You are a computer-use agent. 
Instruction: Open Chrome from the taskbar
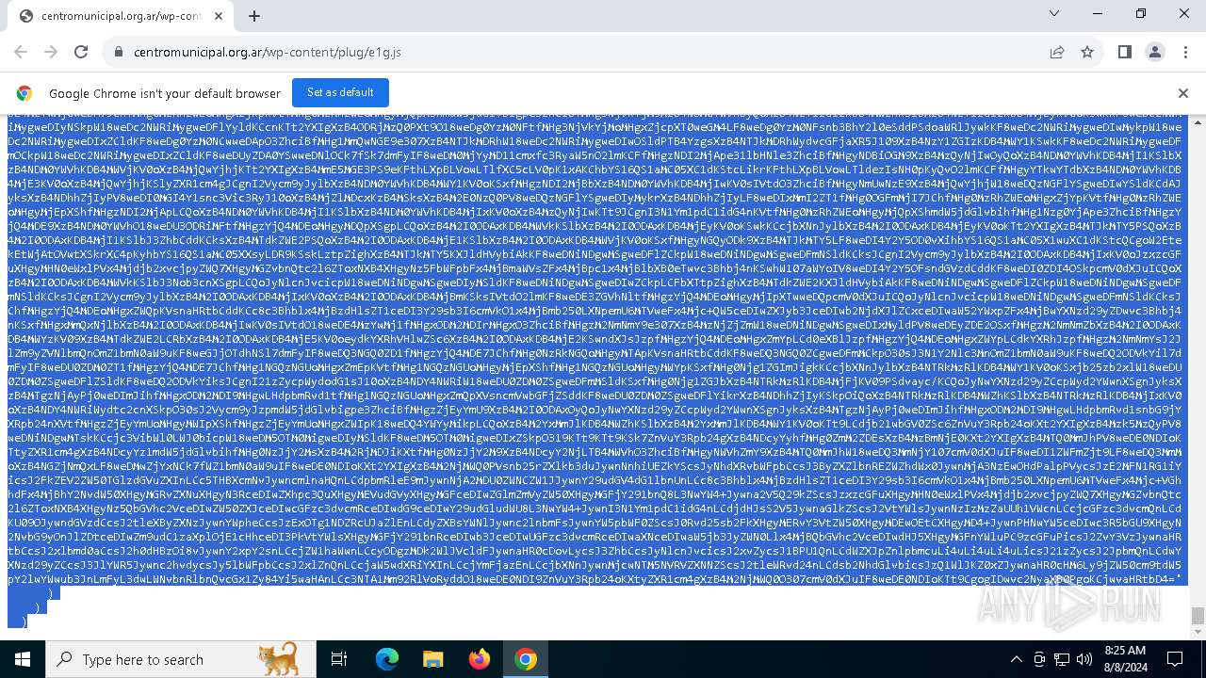526,659
